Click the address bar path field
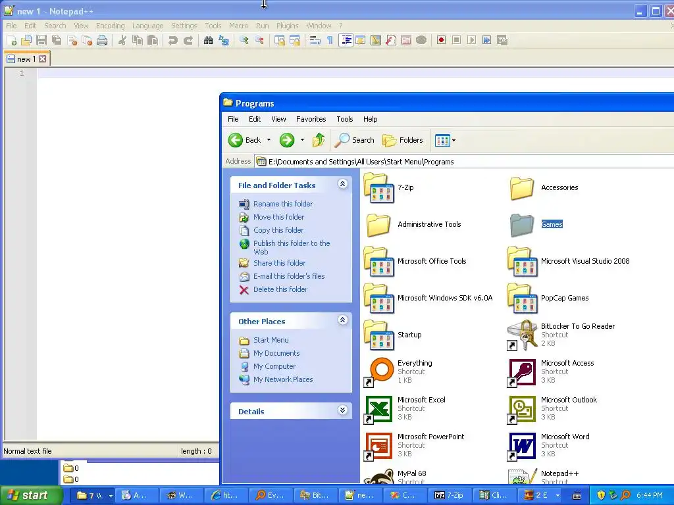 coord(464,162)
